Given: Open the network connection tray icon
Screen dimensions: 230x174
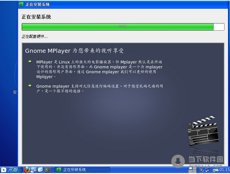Looking at the screenshot, I should [208, 170].
